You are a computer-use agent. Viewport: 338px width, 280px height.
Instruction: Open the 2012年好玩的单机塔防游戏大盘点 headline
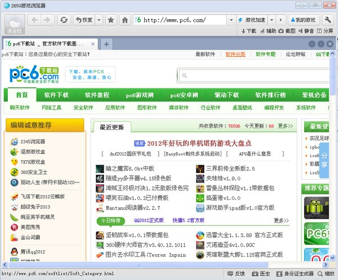pyautogui.click(x=199, y=143)
